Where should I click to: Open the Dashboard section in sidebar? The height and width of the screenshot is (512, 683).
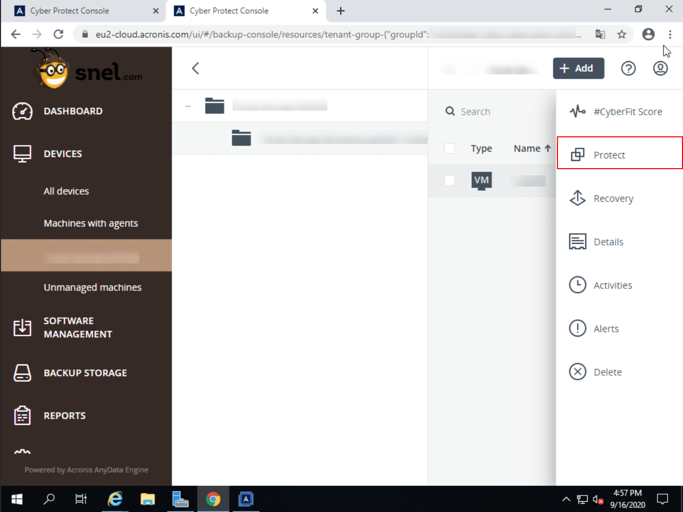(x=73, y=111)
